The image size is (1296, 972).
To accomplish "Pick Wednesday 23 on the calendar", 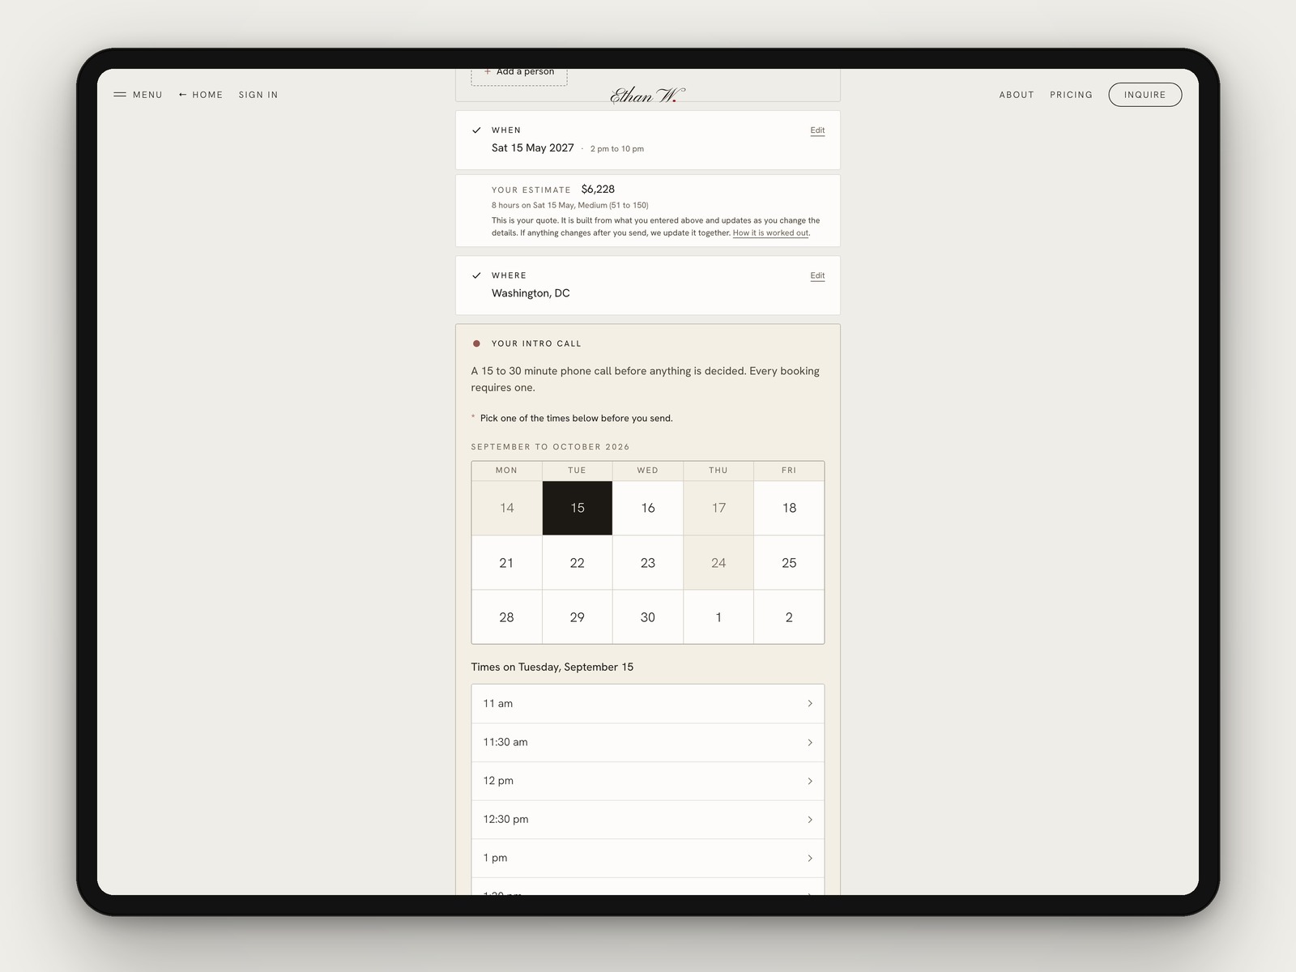I will point(648,563).
